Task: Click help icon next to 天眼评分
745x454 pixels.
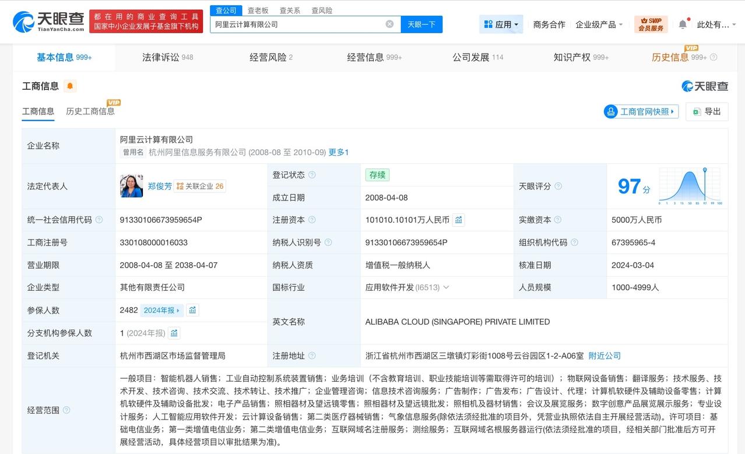Action: tap(558, 186)
